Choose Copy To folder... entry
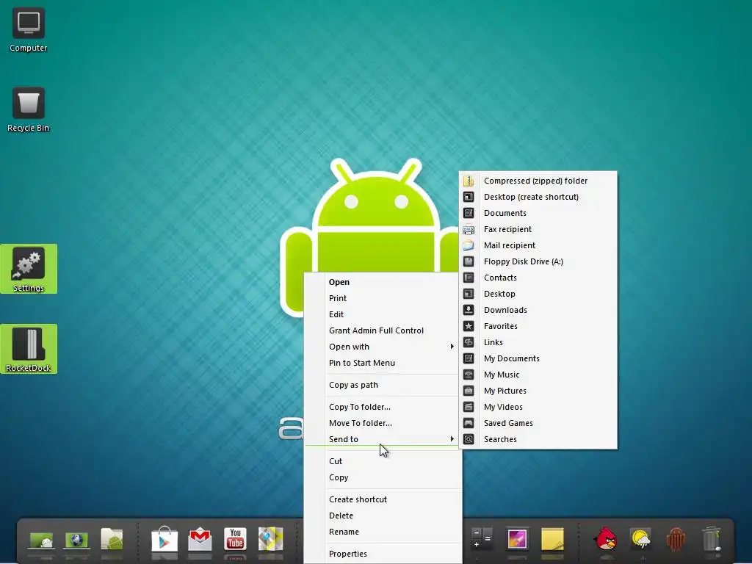Image resolution: width=752 pixels, height=564 pixels. pyautogui.click(x=383, y=407)
